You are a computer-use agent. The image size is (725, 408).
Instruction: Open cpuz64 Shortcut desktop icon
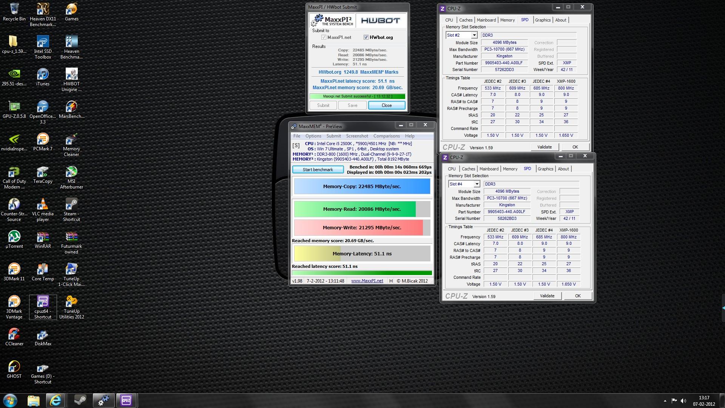click(x=43, y=307)
